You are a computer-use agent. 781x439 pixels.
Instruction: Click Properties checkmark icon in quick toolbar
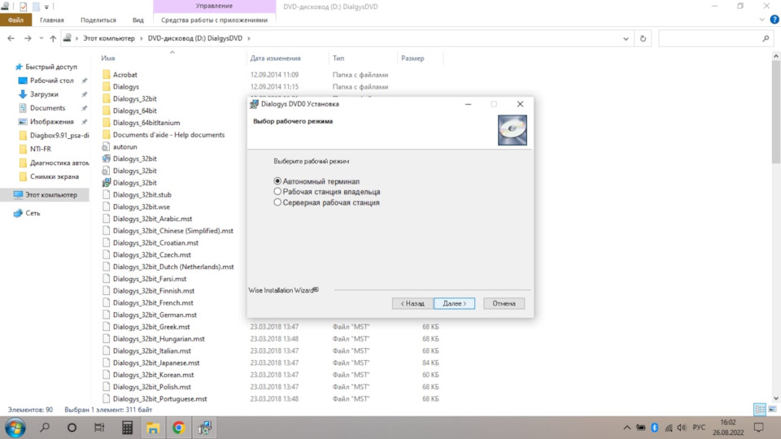pos(23,7)
